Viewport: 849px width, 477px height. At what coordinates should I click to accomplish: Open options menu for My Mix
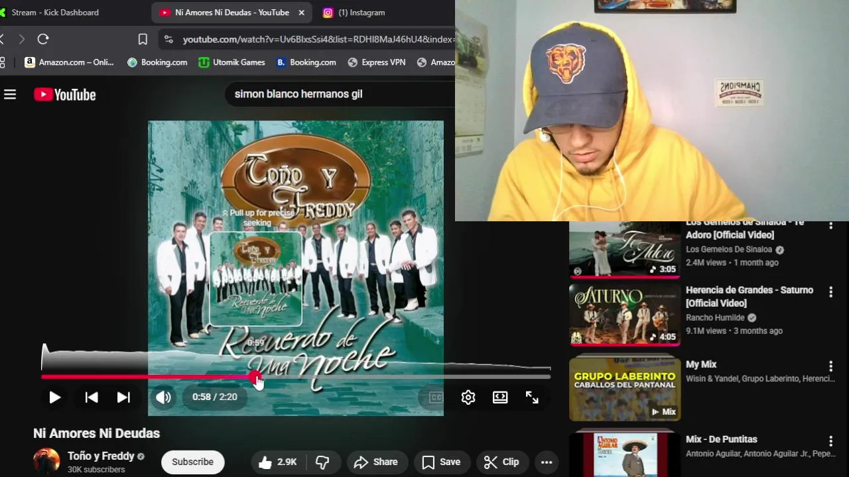[x=830, y=366]
